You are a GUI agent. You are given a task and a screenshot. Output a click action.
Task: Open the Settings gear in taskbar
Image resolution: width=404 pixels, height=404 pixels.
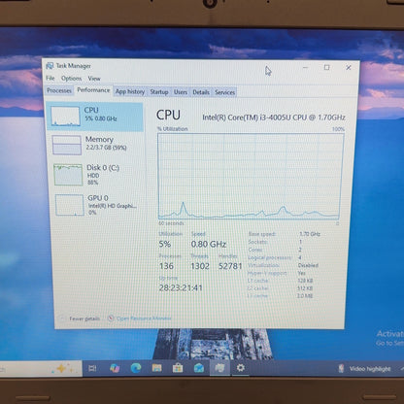click(241, 368)
